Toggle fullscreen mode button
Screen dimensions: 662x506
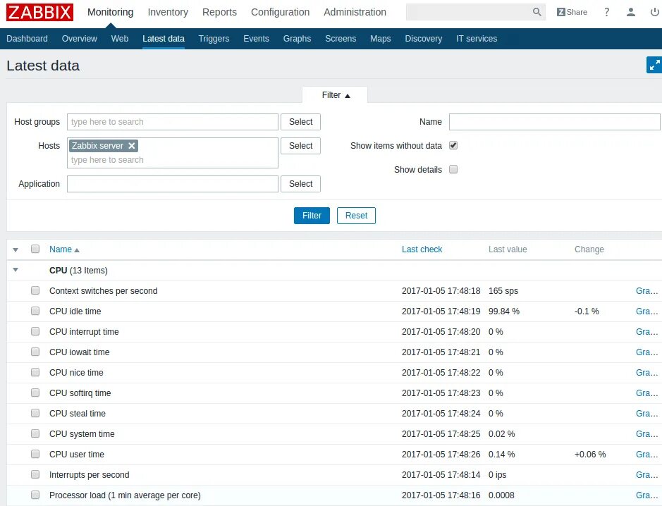(x=654, y=65)
